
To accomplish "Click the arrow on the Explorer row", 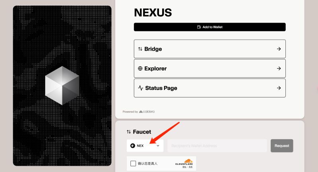I will coord(279,69).
